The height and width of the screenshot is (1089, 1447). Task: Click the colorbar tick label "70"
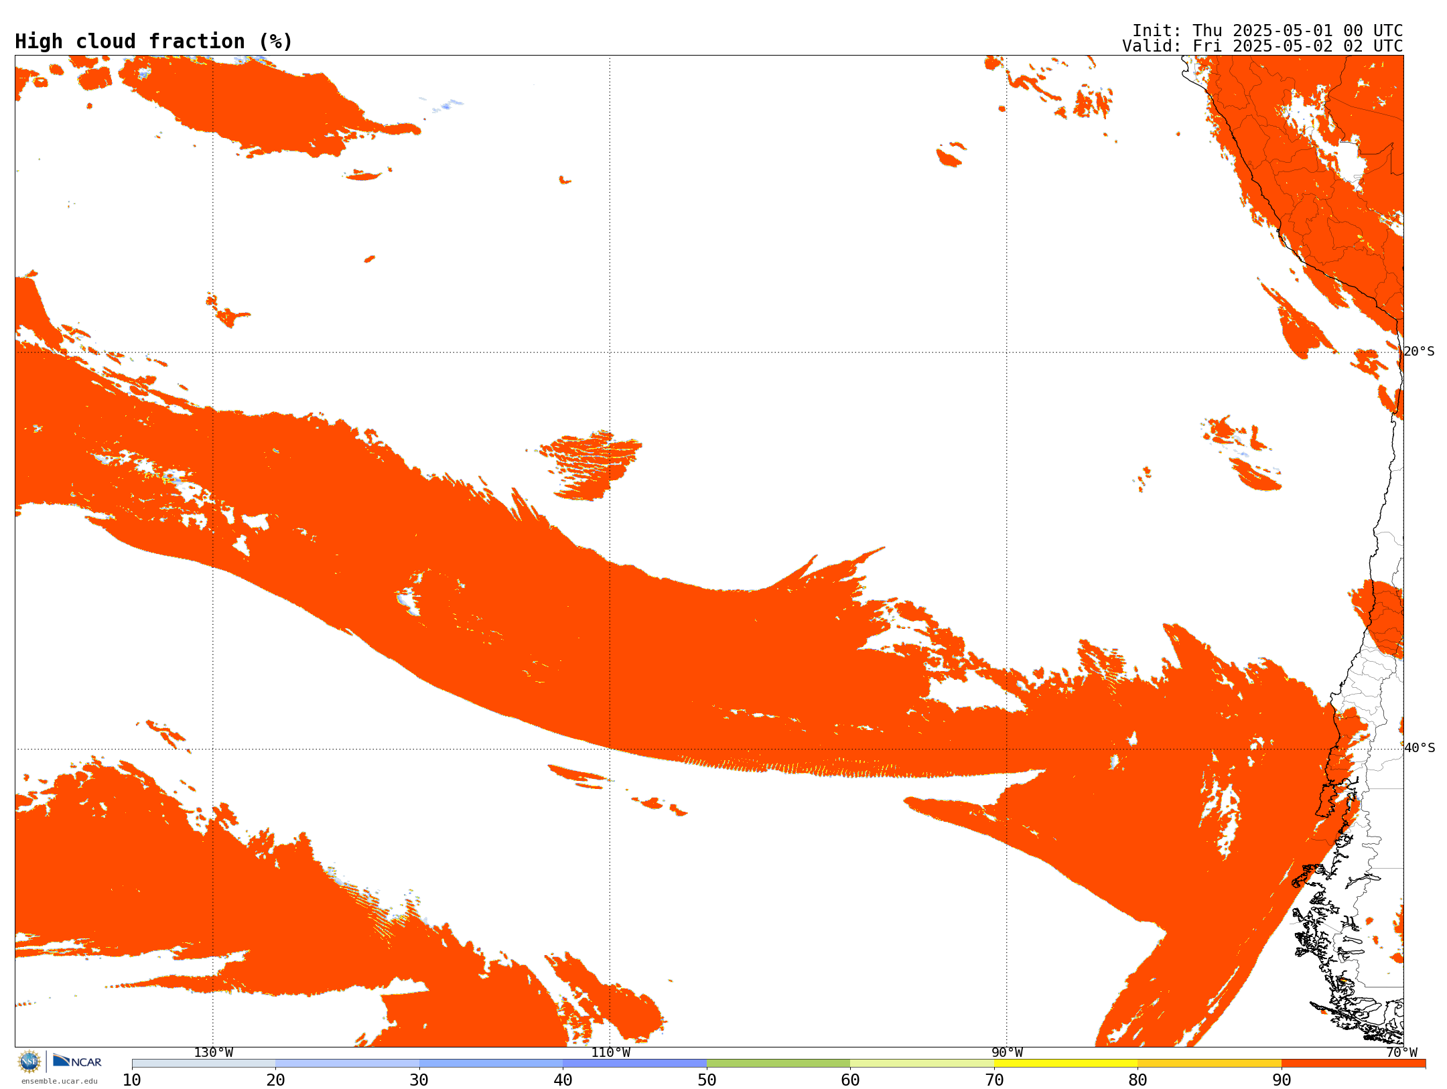tap(994, 1080)
